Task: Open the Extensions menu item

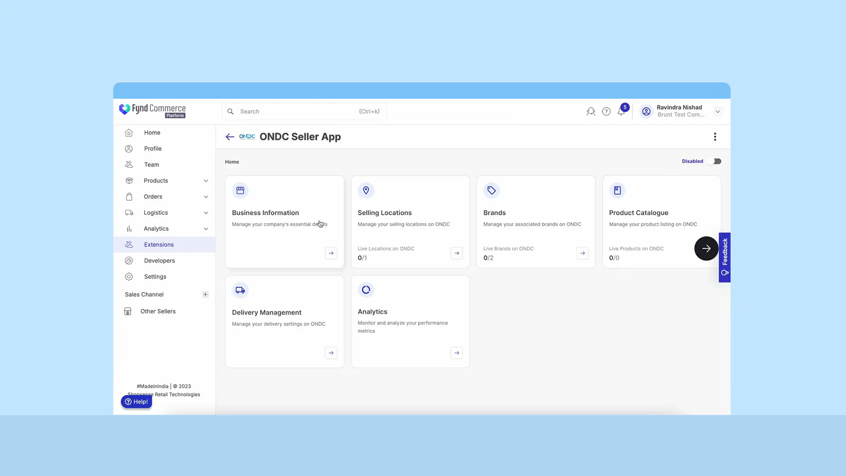Action: (x=159, y=244)
